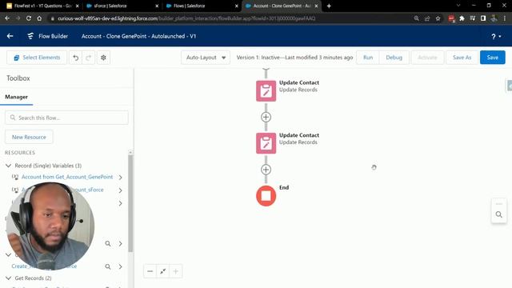Image resolution: width=512 pixels, height=288 pixels.
Task: Open browser extensions puzzle icon
Action: [x=462, y=18]
